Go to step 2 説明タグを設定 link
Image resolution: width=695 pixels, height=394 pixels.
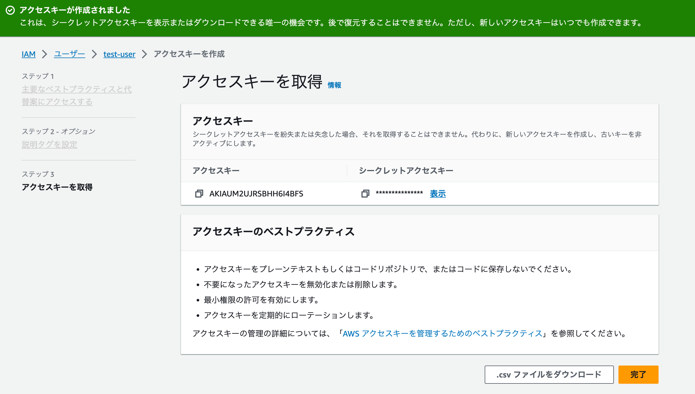(x=50, y=145)
